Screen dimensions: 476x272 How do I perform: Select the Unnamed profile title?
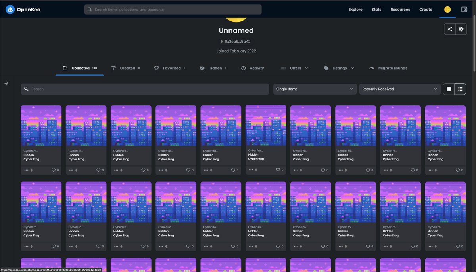click(236, 30)
